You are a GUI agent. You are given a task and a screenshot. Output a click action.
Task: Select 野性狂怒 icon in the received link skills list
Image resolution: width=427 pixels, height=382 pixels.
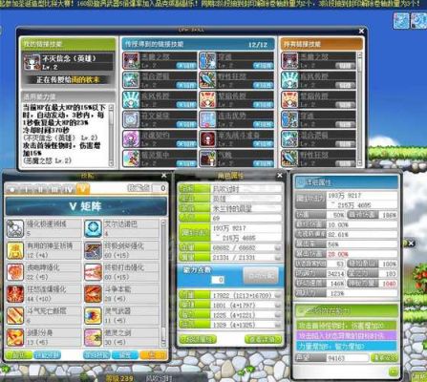tap(207, 80)
